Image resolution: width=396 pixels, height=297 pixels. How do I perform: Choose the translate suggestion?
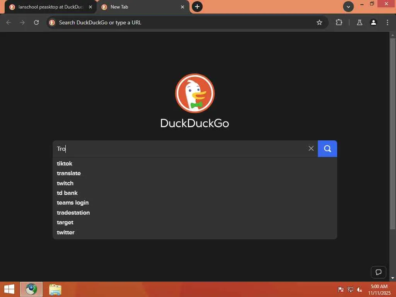(x=195, y=173)
